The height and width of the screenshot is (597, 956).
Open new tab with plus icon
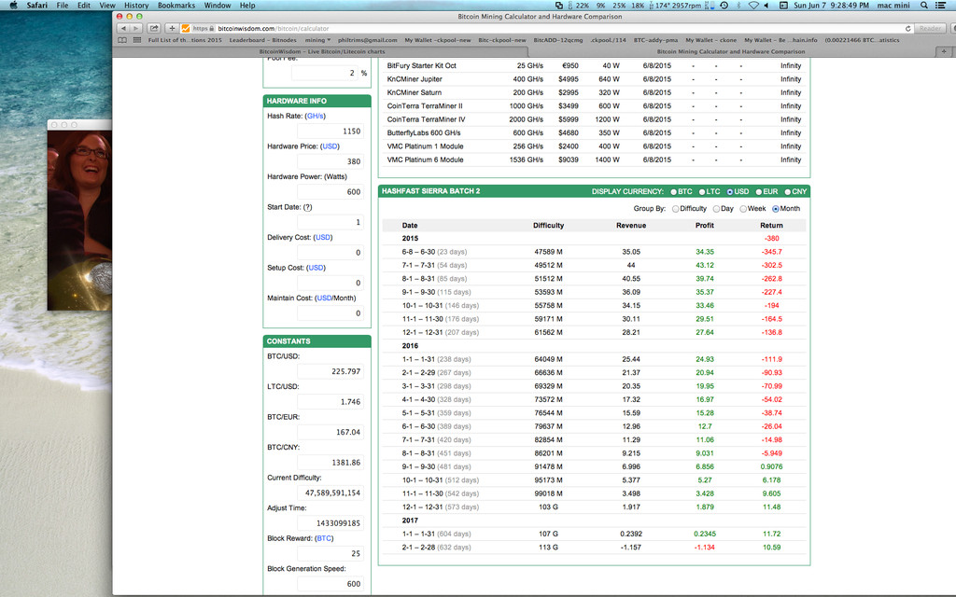tap(944, 52)
